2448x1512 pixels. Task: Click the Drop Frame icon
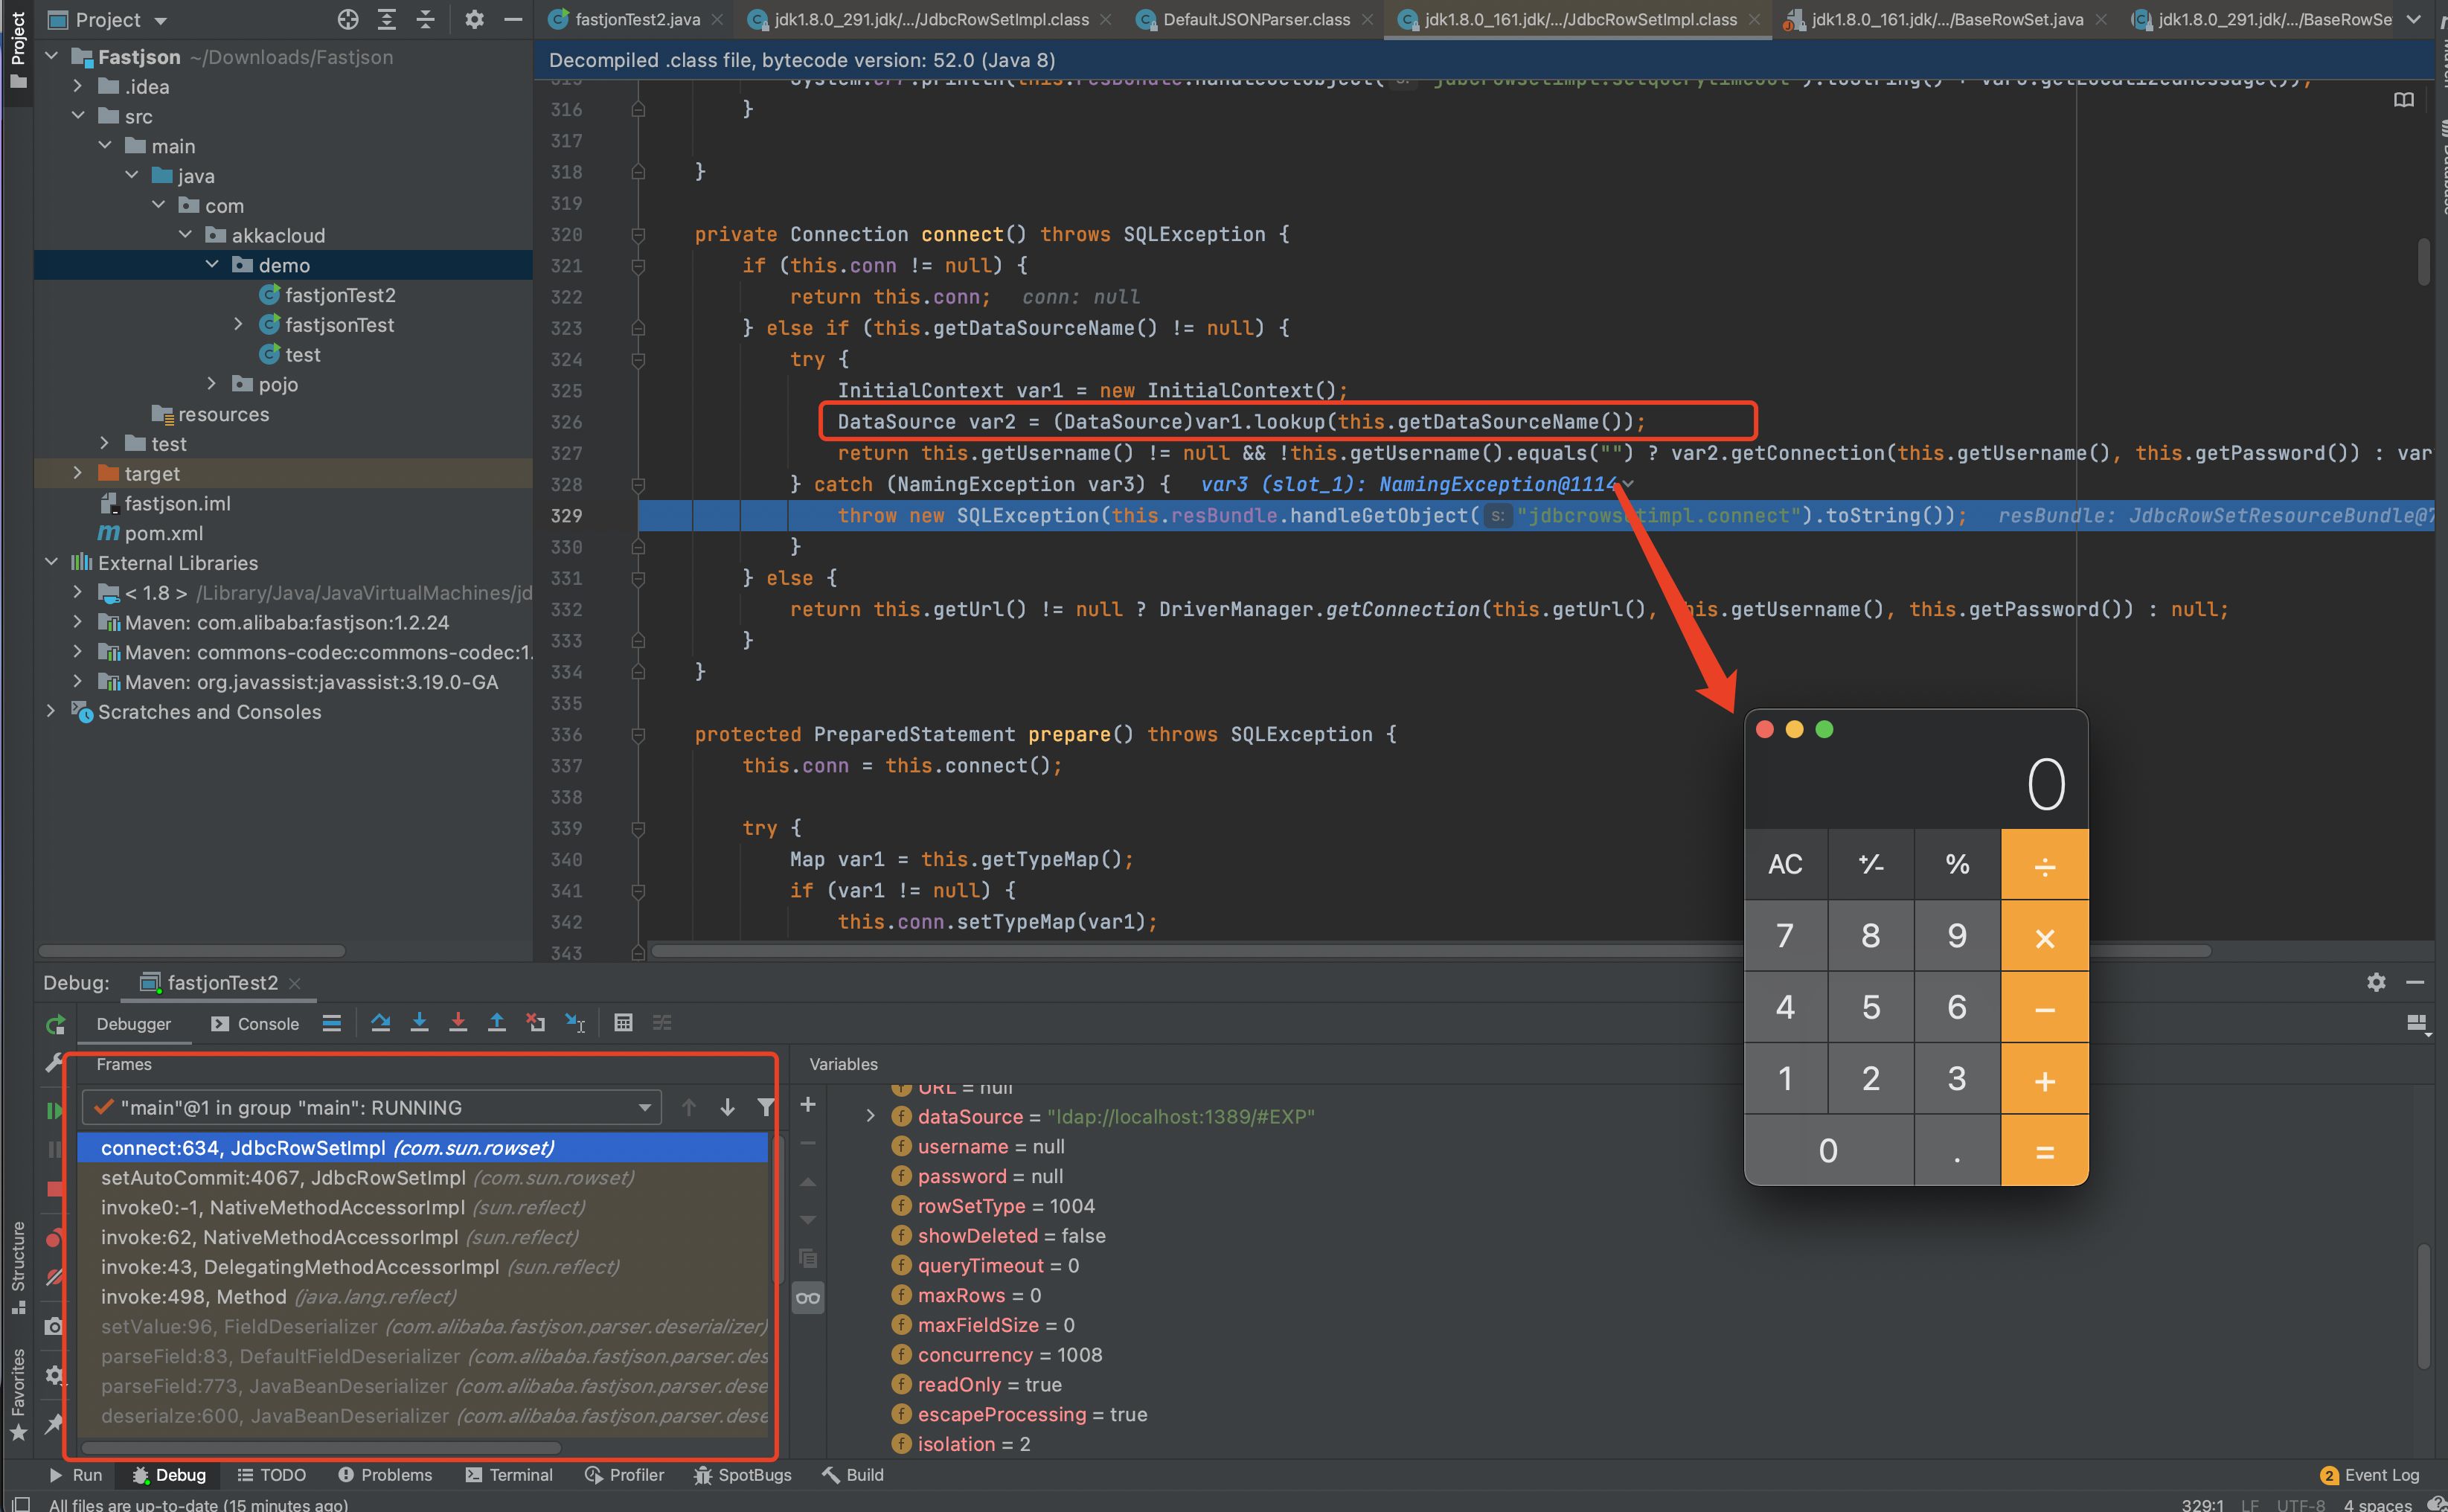(x=536, y=1022)
